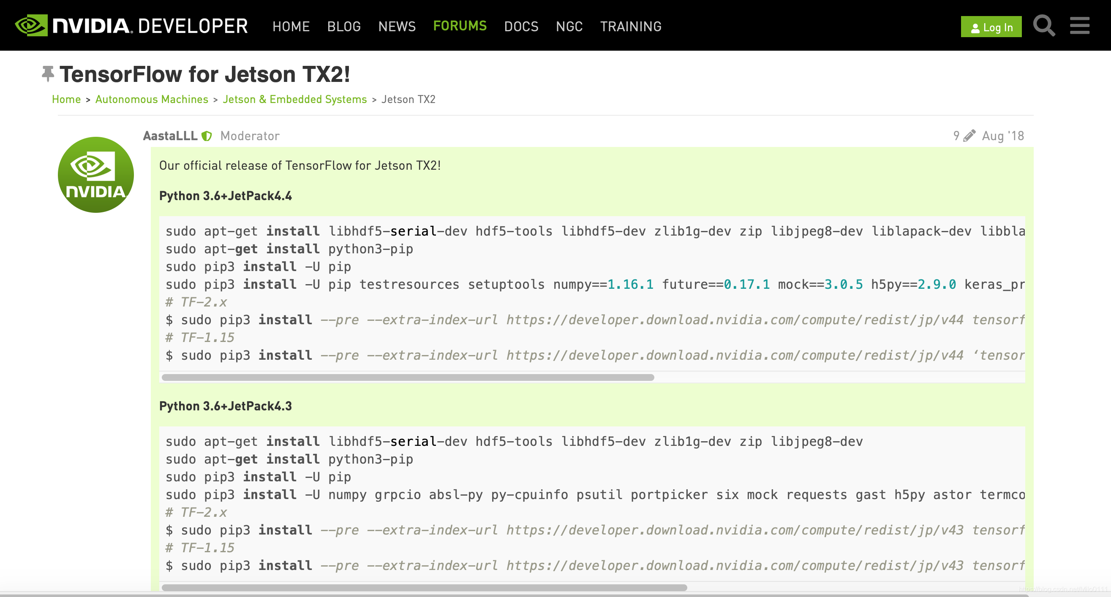Click the future==0.17.1 version text

tap(716, 285)
